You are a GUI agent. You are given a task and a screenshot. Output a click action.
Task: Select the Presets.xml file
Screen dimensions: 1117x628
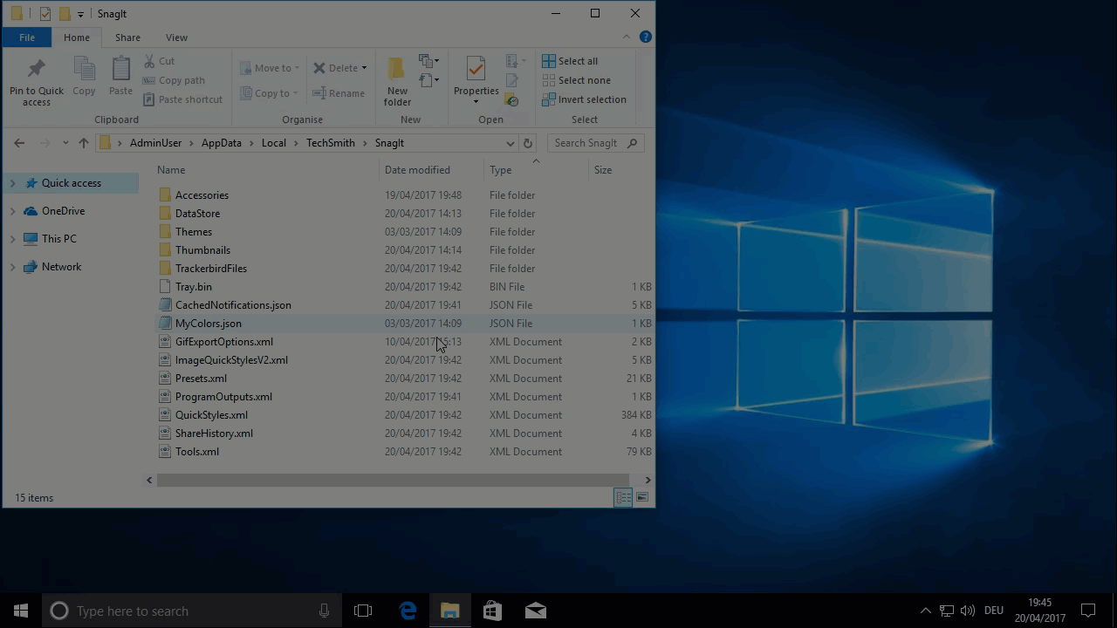tap(201, 379)
